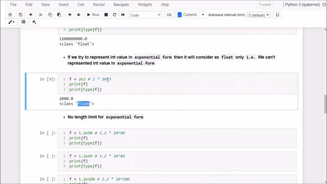Cut selected cells with scissors icon

point(41,15)
